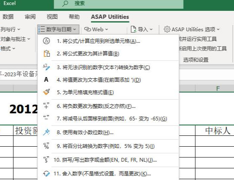
Task: Click the minus sign icon for trailing minus
Action: coord(46,118)
